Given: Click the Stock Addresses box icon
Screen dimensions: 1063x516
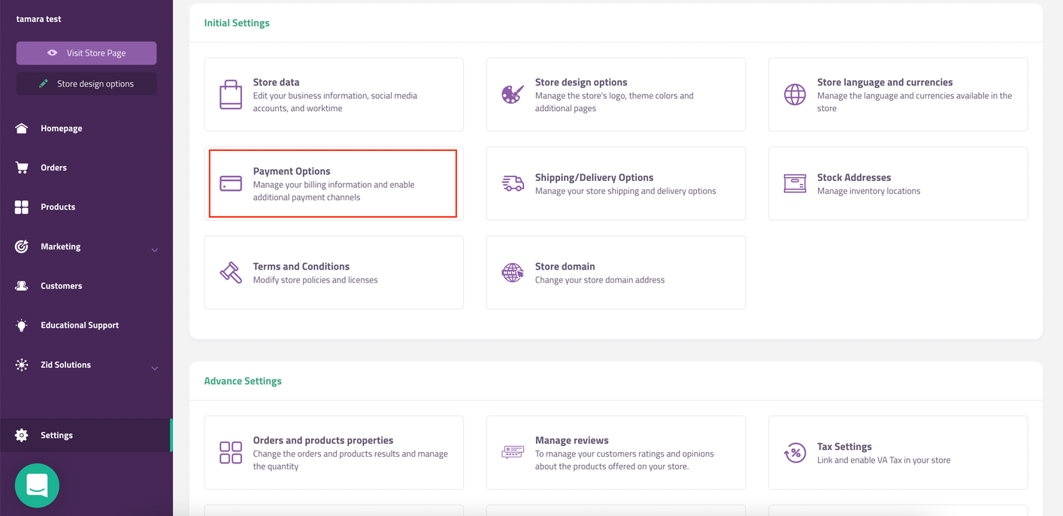Looking at the screenshot, I should (795, 183).
